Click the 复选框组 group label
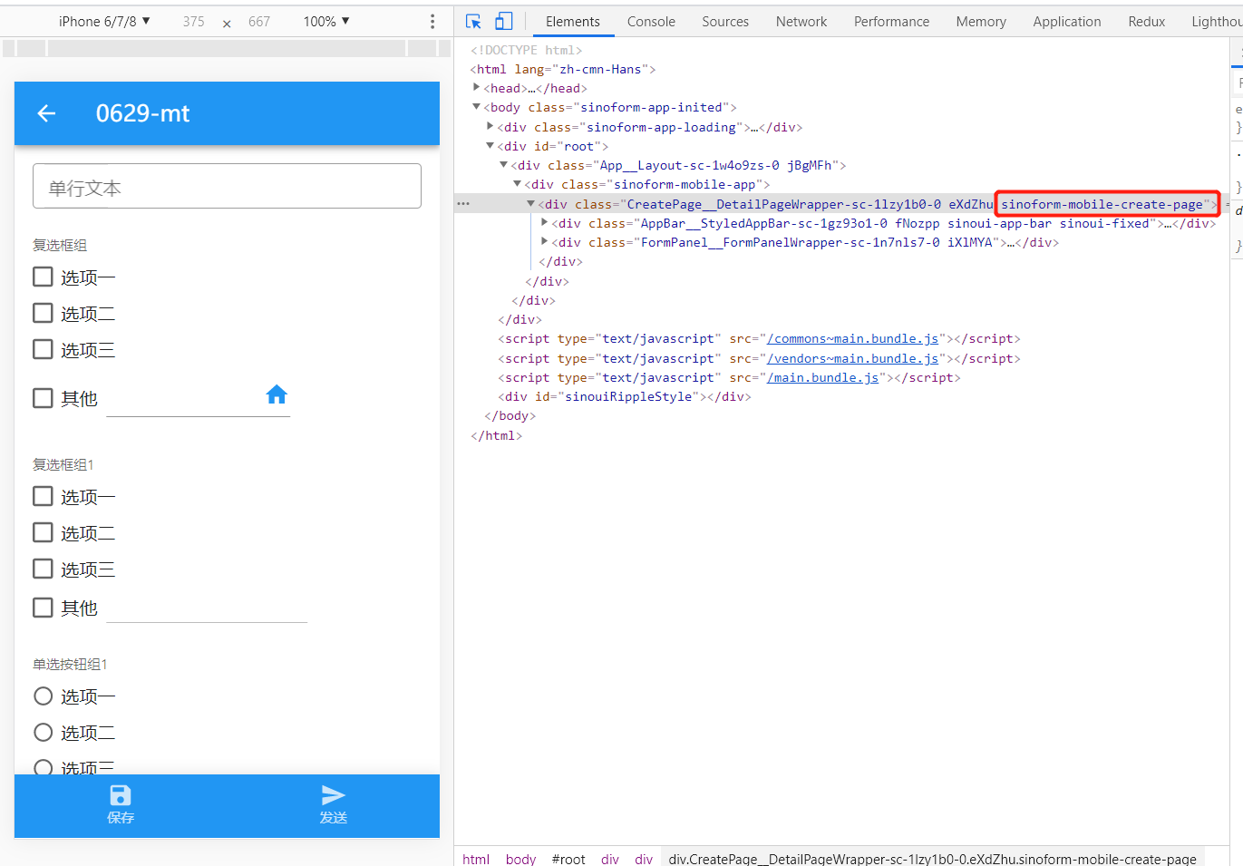The image size is (1243, 866). pyautogui.click(x=60, y=246)
